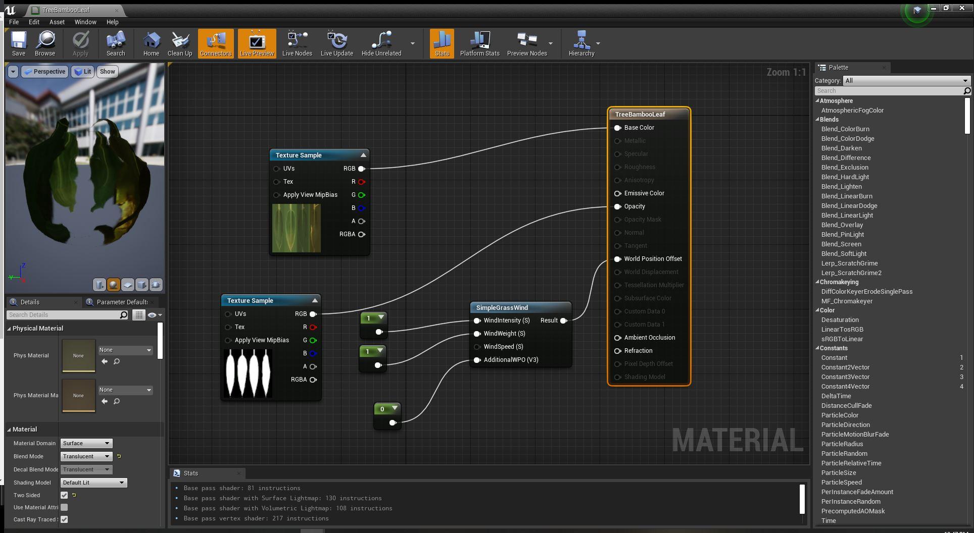Click the Palette search magnifier icon
This screenshot has width=974, height=533.
click(x=967, y=91)
